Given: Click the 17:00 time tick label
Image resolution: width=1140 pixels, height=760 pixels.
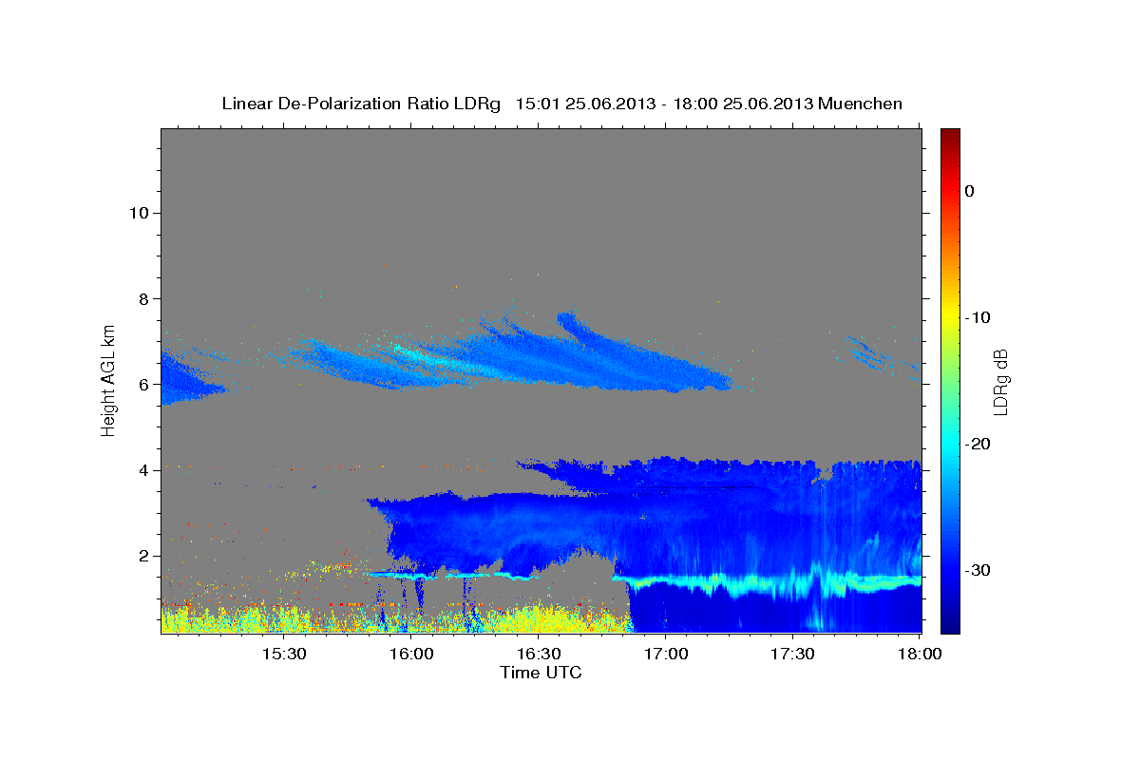Looking at the screenshot, I should (x=666, y=655).
